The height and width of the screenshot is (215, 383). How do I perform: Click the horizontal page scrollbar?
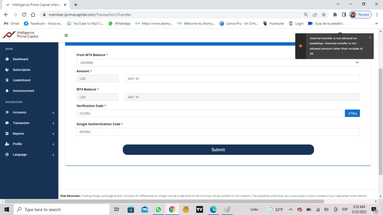(164, 201)
